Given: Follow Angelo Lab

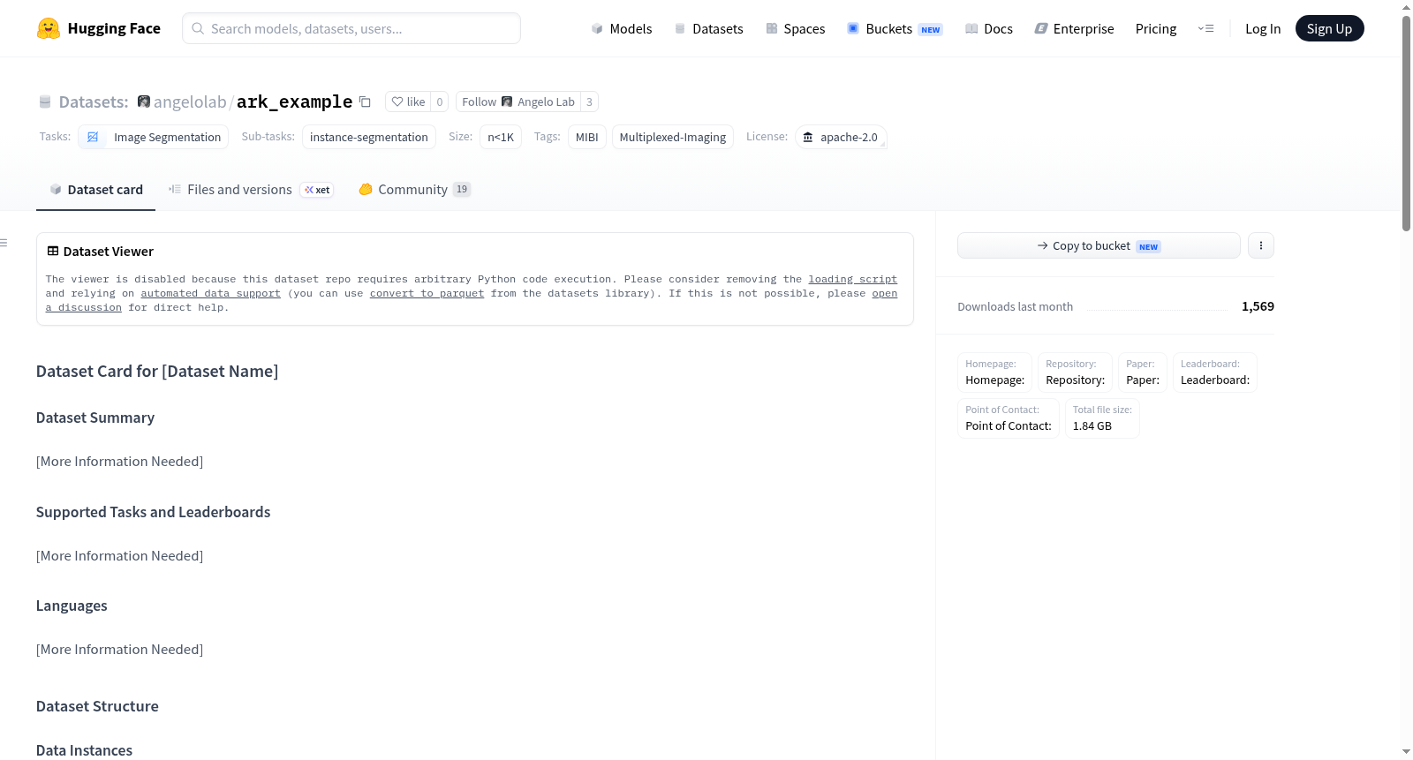Looking at the screenshot, I should 518,102.
